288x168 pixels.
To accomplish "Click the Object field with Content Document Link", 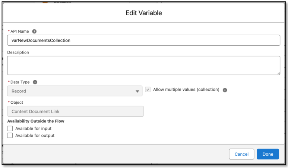I will [75, 112].
